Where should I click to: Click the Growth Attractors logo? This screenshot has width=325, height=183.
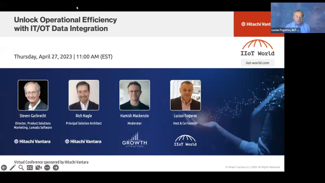click(x=135, y=140)
